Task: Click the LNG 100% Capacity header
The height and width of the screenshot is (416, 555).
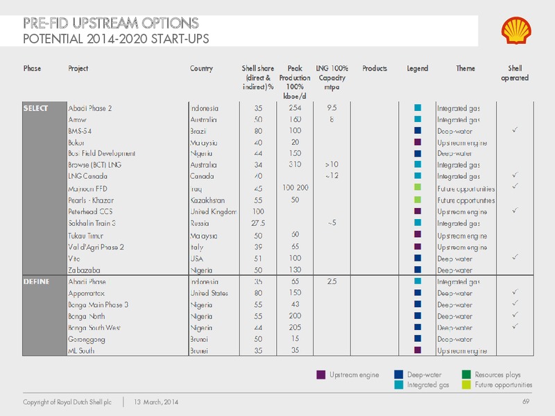Action: pos(332,78)
